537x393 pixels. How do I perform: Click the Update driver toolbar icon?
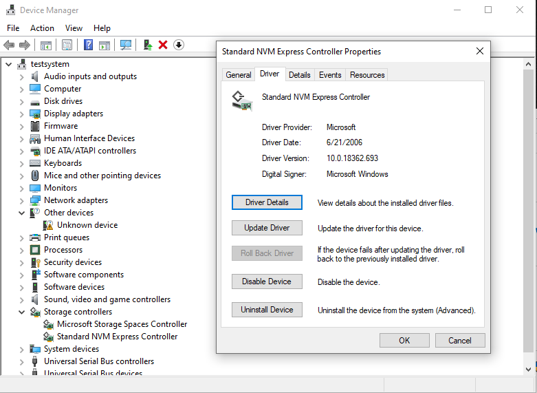tap(148, 45)
